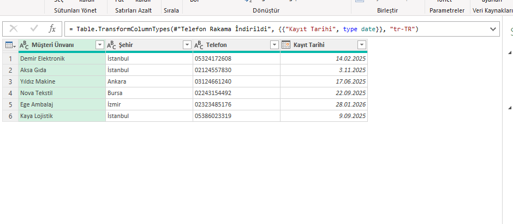Click phone number 02243154492
Image resolution: width=513 pixels, height=224 pixels.
(236, 93)
